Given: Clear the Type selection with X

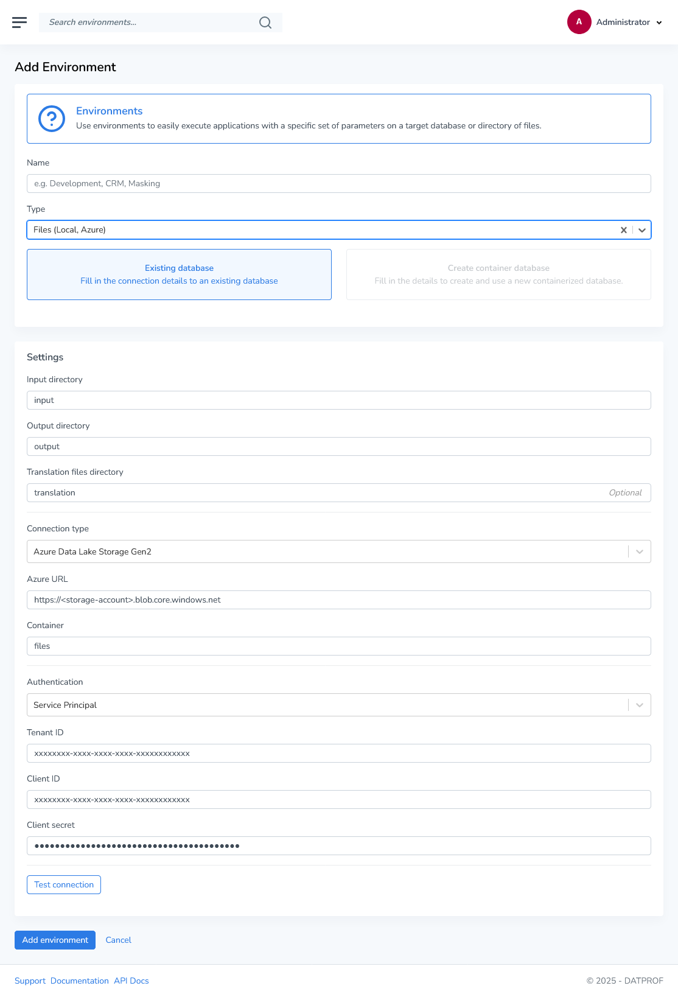Looking at the screenshot, I should [623, 230].
